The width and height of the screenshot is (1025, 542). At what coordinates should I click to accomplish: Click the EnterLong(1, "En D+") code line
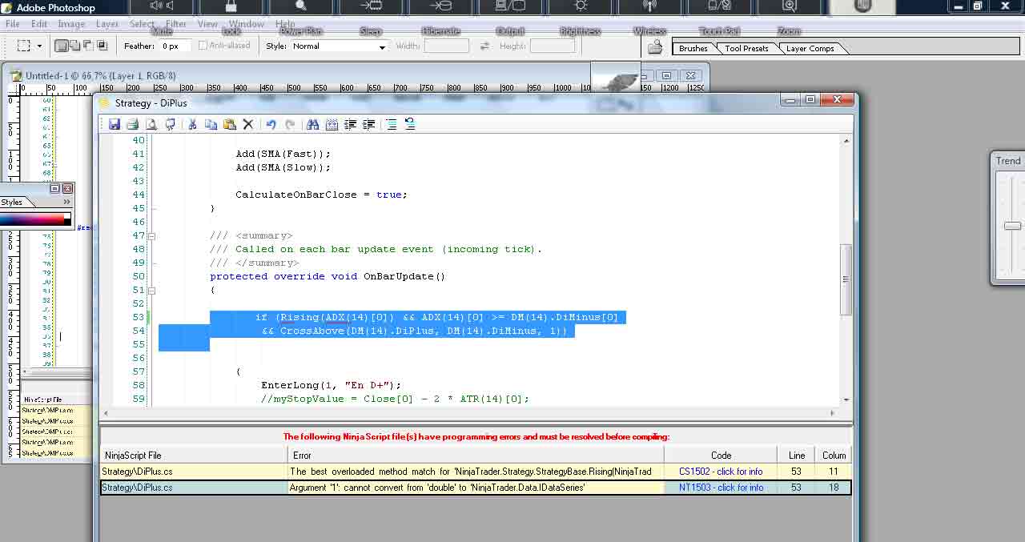331,385
